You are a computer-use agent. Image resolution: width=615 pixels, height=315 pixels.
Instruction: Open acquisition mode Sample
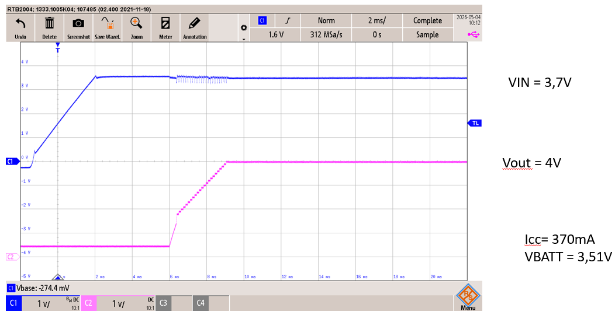pos(427,34)
